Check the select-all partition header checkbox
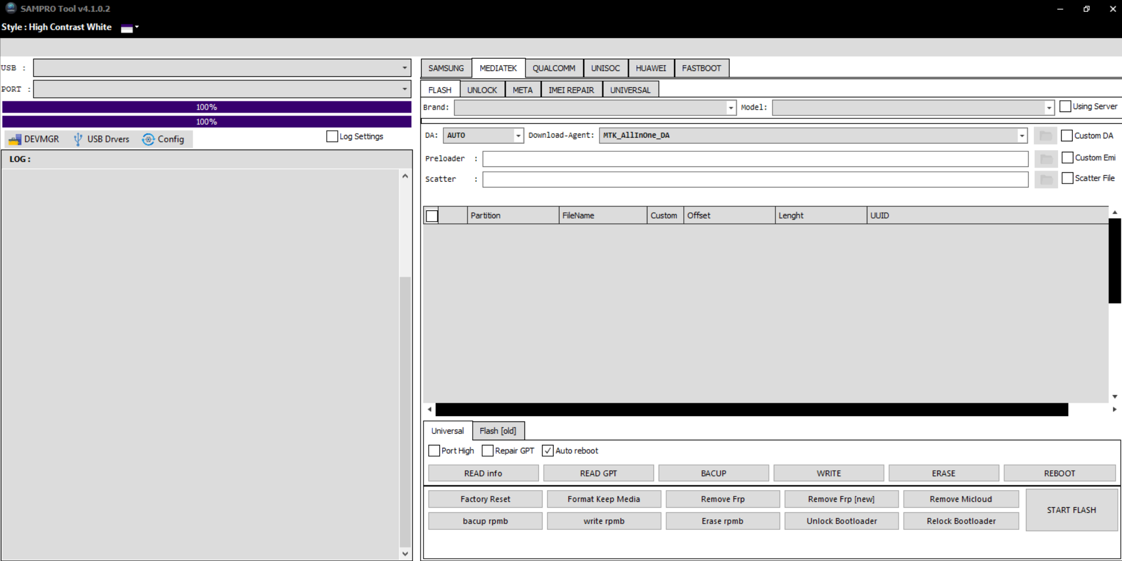Viewport: 1122px width, 561px height. (x=432, y=216)
